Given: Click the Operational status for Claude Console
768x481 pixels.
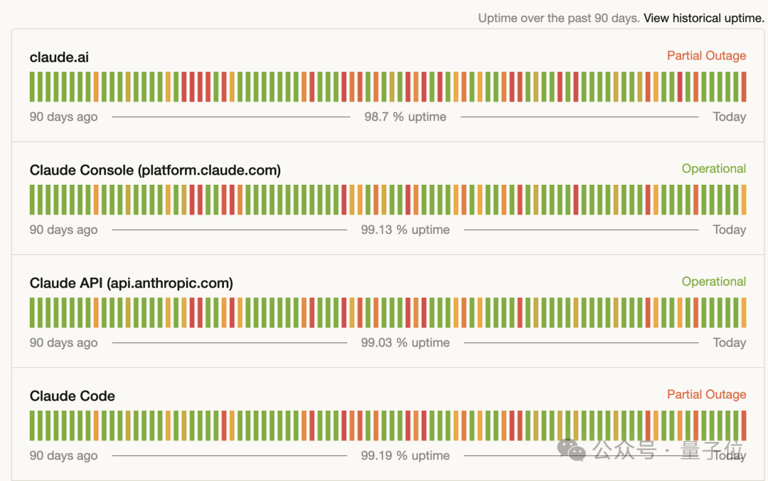Looking at the screenshot, I should point(714,169).
